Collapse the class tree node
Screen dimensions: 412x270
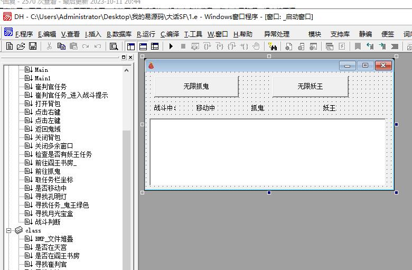point(9,230)
